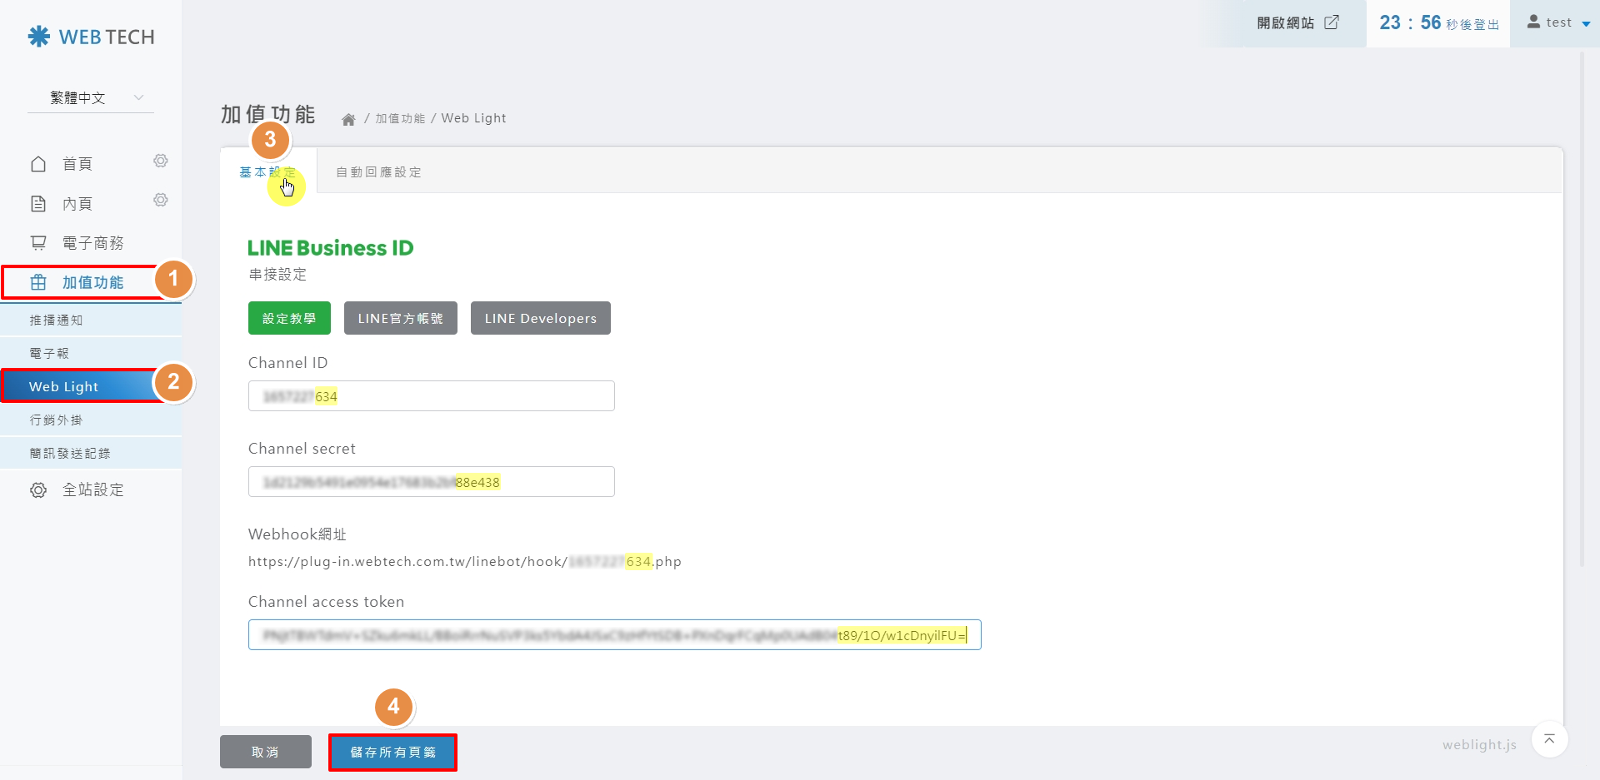Select the basic settings tab
This screenshot has height=780, width=1600.
pyautogui.click(x=267, y=172)
